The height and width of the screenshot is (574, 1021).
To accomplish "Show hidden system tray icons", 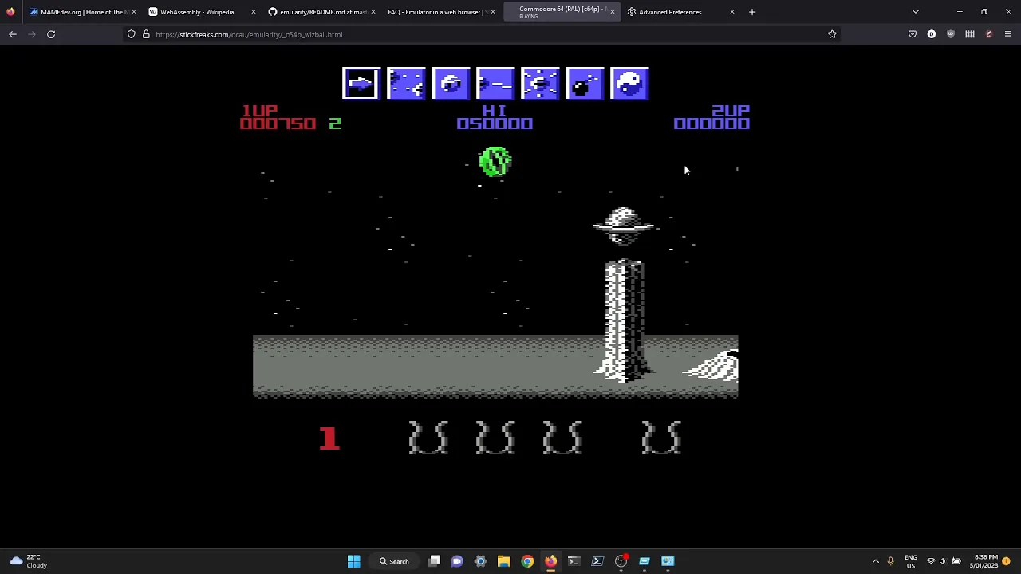I will point(876,561).
